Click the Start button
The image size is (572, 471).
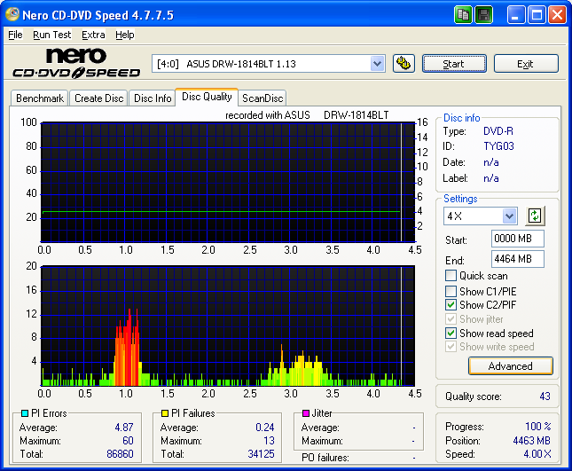[454, 64]
